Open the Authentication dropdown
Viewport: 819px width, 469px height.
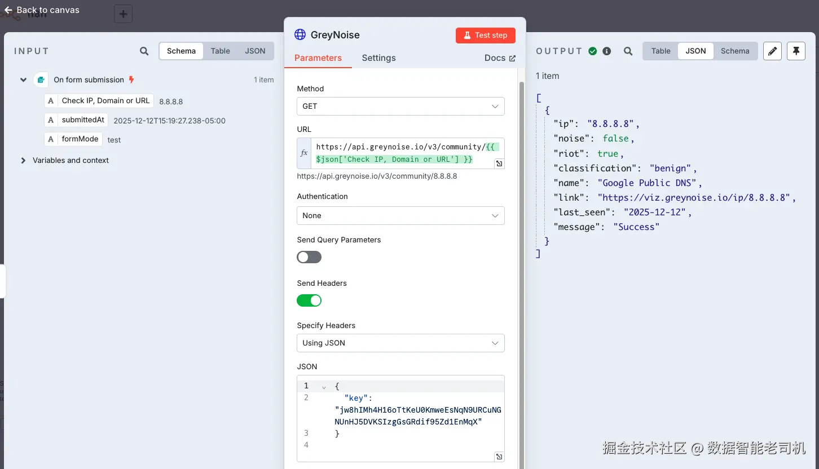400,215
